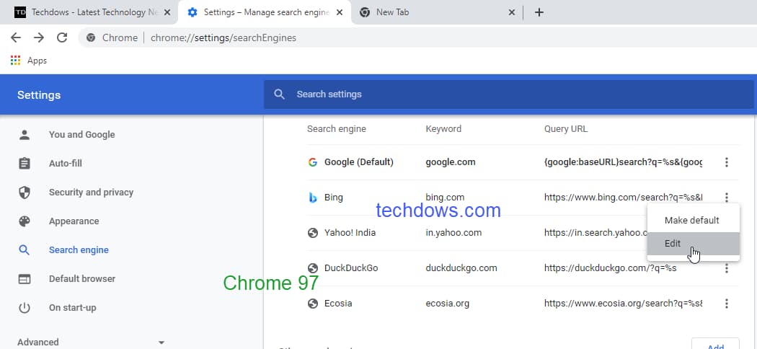This screenshot has height=349, width=757.
Task: Click the Search engine column header
Action: [337, 129]
